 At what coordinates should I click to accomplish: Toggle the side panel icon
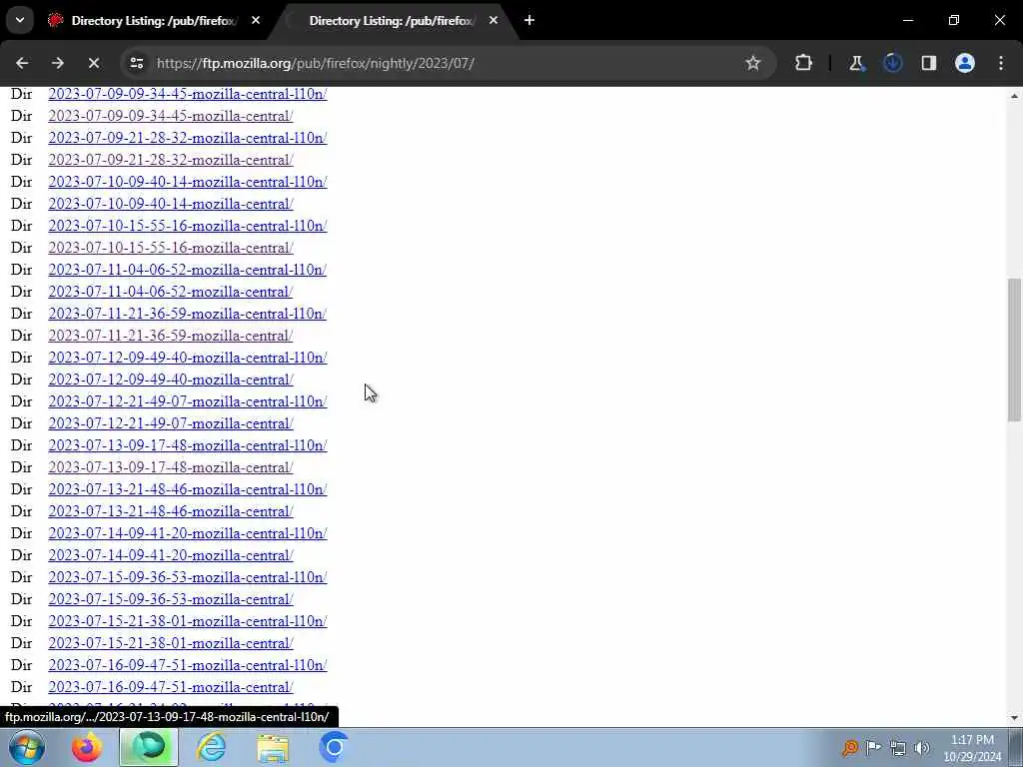pyautogui.click(x=929, y=63)
